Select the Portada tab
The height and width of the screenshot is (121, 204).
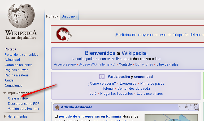point(52,16)
